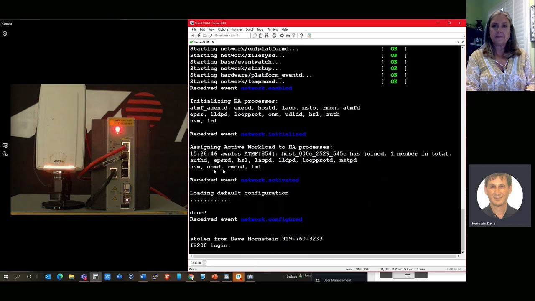
Task: Open the Tools menu
Action: pyautogui.click(x=260, y=29)
